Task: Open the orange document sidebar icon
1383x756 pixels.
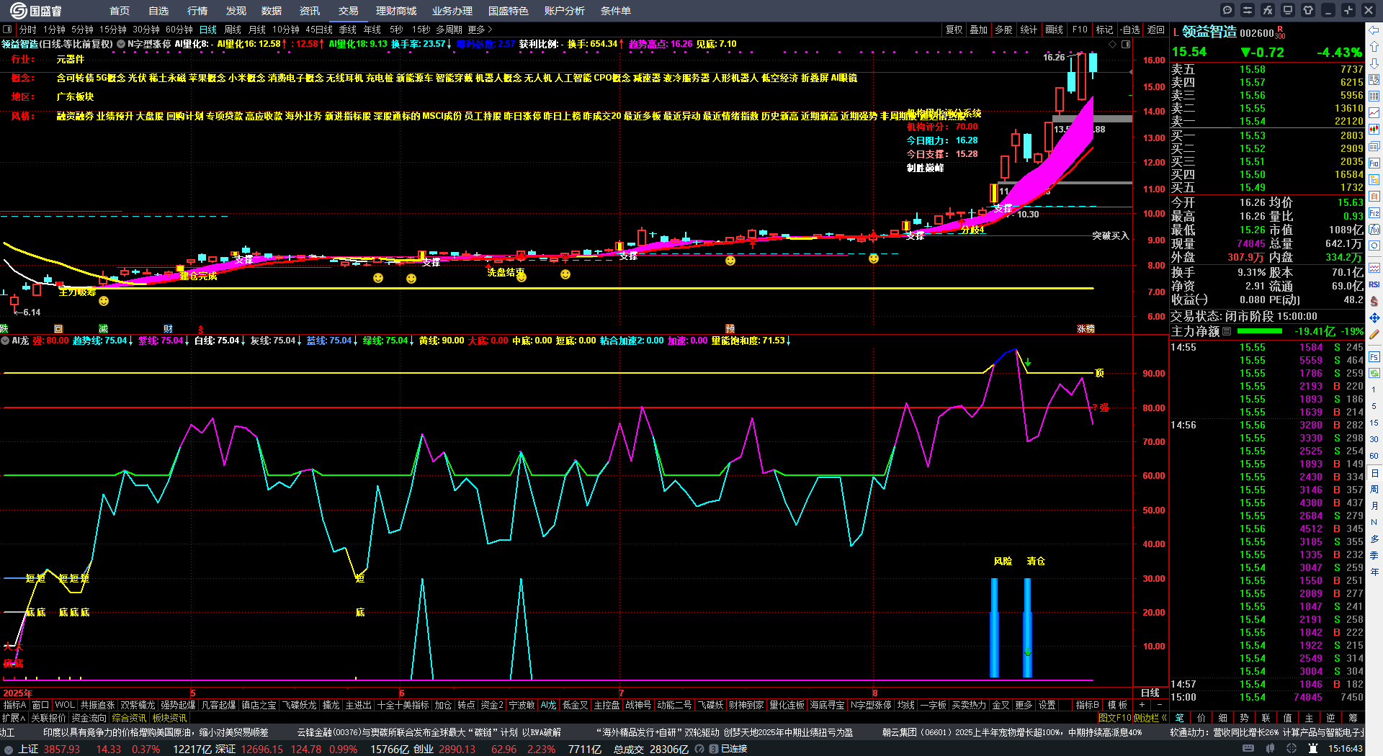Action: (1374, 196)
